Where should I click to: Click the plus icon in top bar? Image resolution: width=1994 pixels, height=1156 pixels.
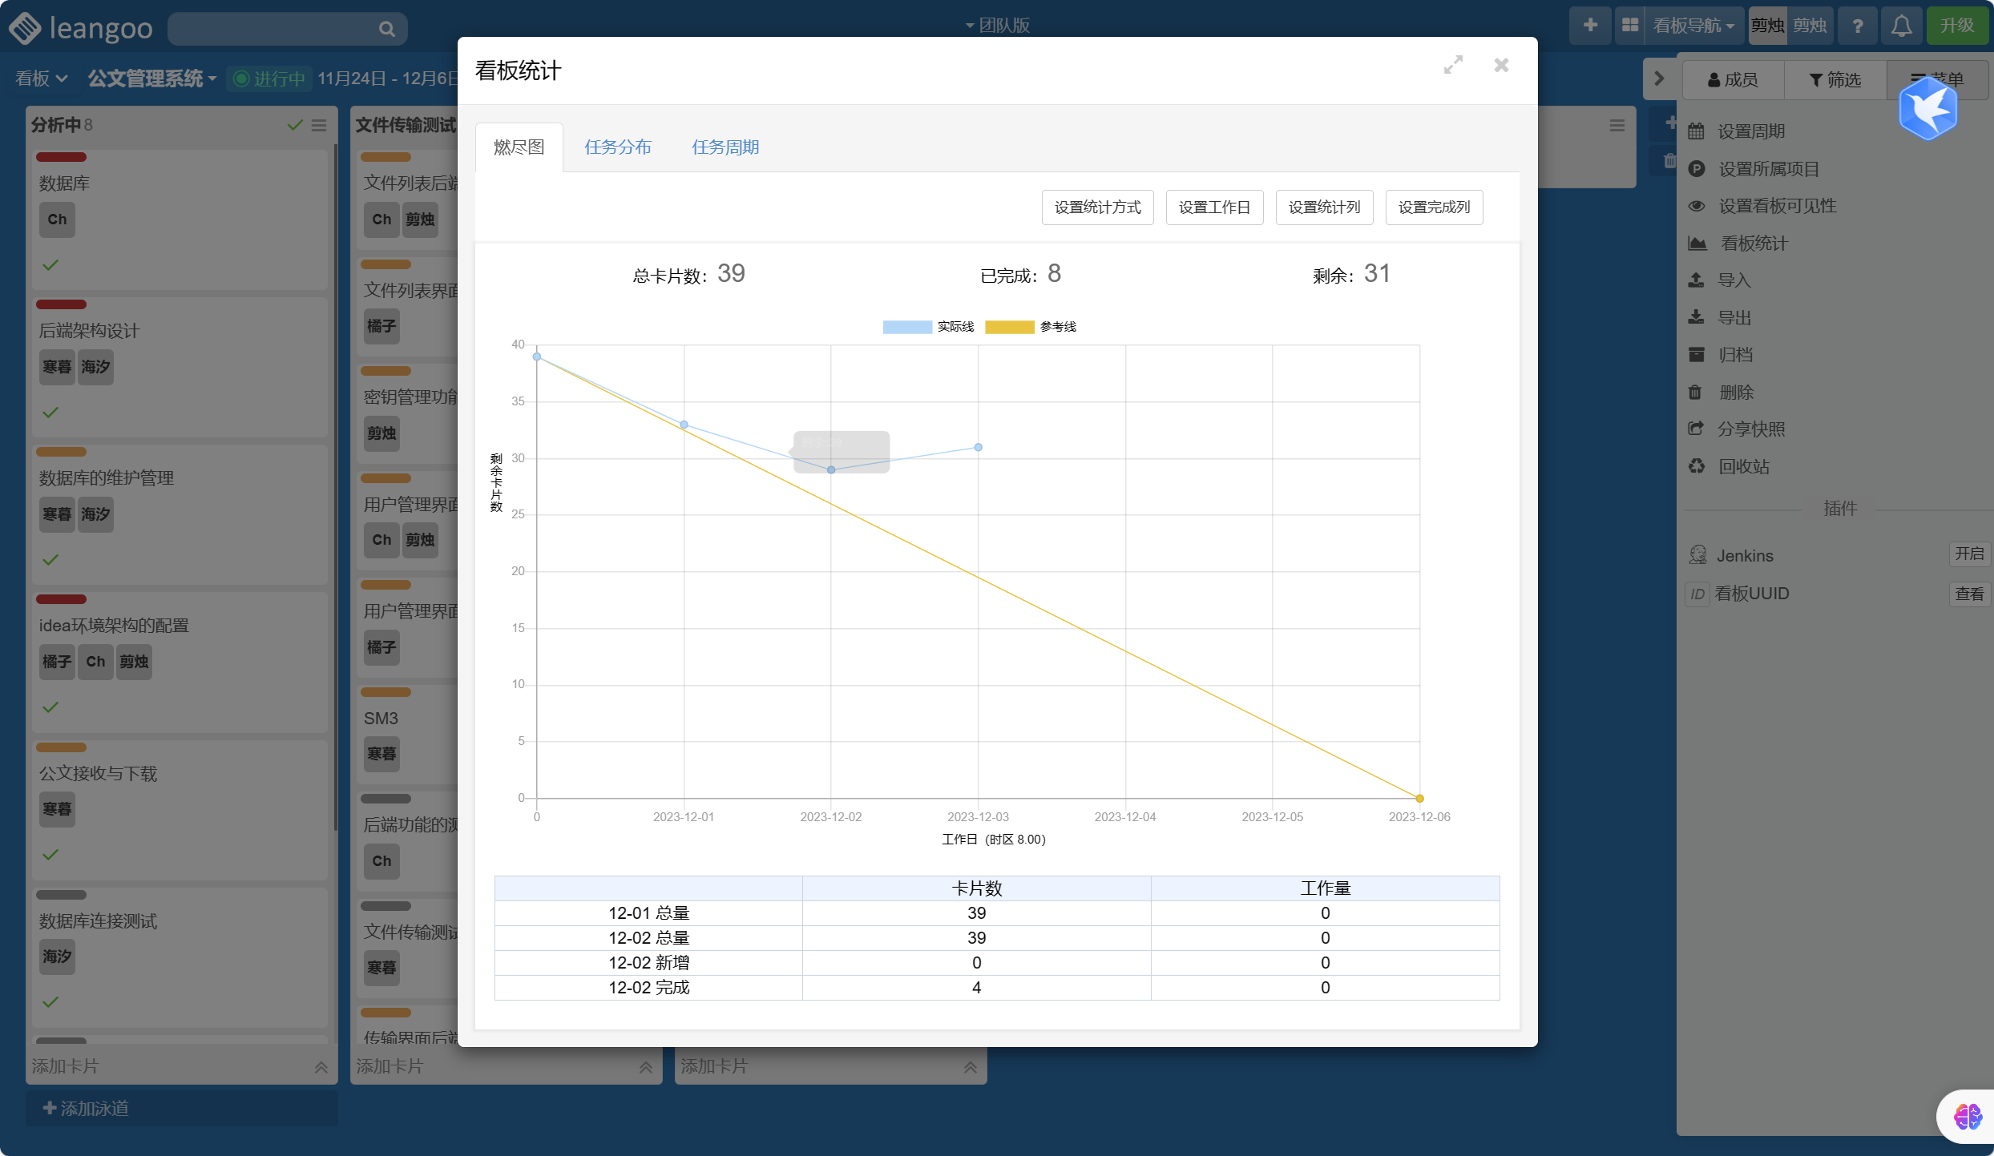[x=1590, y=26]
